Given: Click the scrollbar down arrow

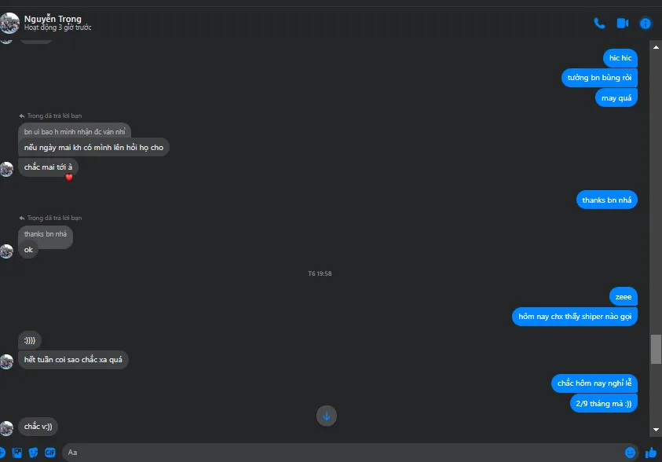Looking at the screenshot, I should (656, 430).
